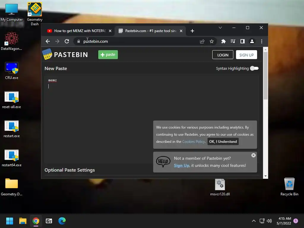Open Chrome Extensions puzzle icon
Screen dimensions: 304x228
(223, 41)
